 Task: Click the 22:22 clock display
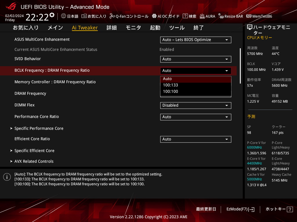tap(37, 17)
